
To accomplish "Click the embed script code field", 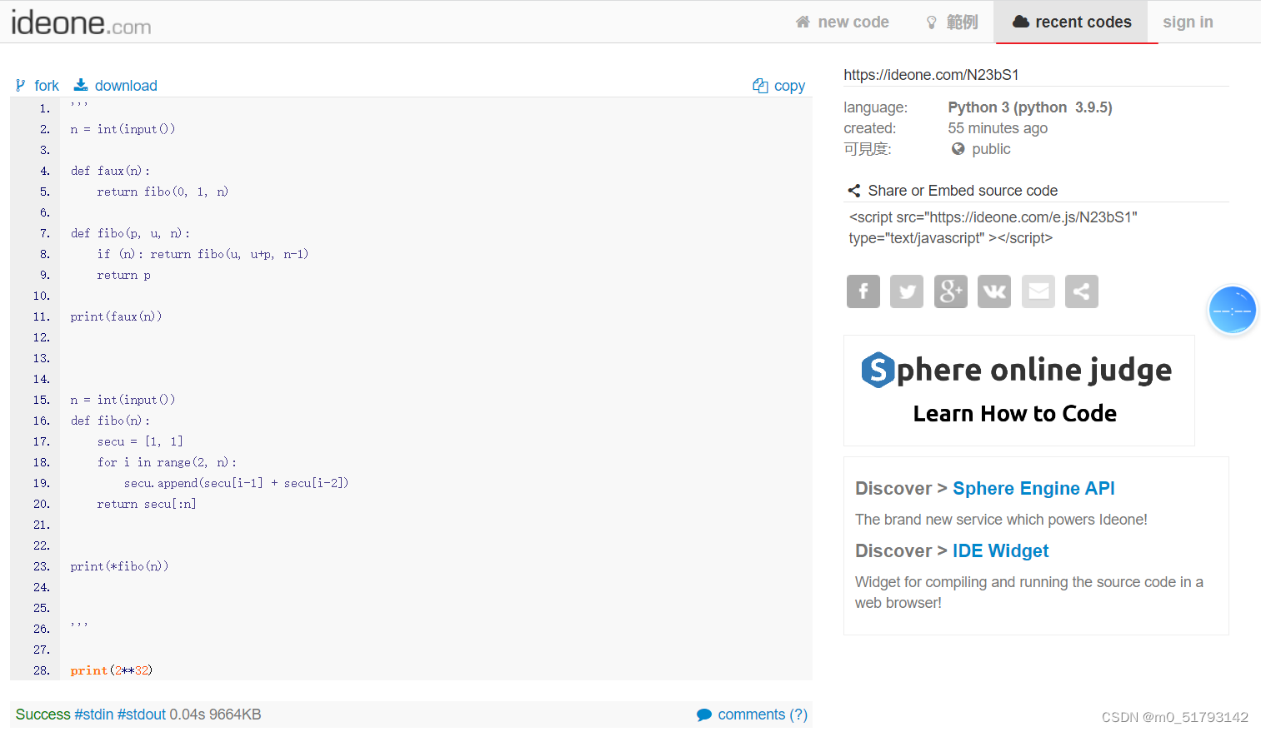I will click(x=1036, y=227).
